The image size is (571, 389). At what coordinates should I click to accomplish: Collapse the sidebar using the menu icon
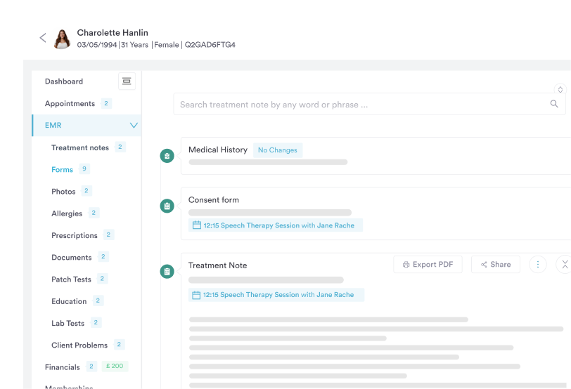[x=127, y=81]
